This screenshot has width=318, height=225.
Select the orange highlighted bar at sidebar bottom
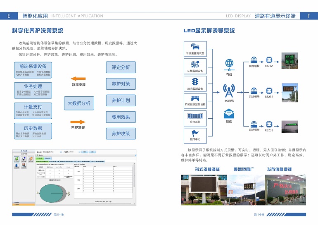pyautogui.click(x=24, y=205)
